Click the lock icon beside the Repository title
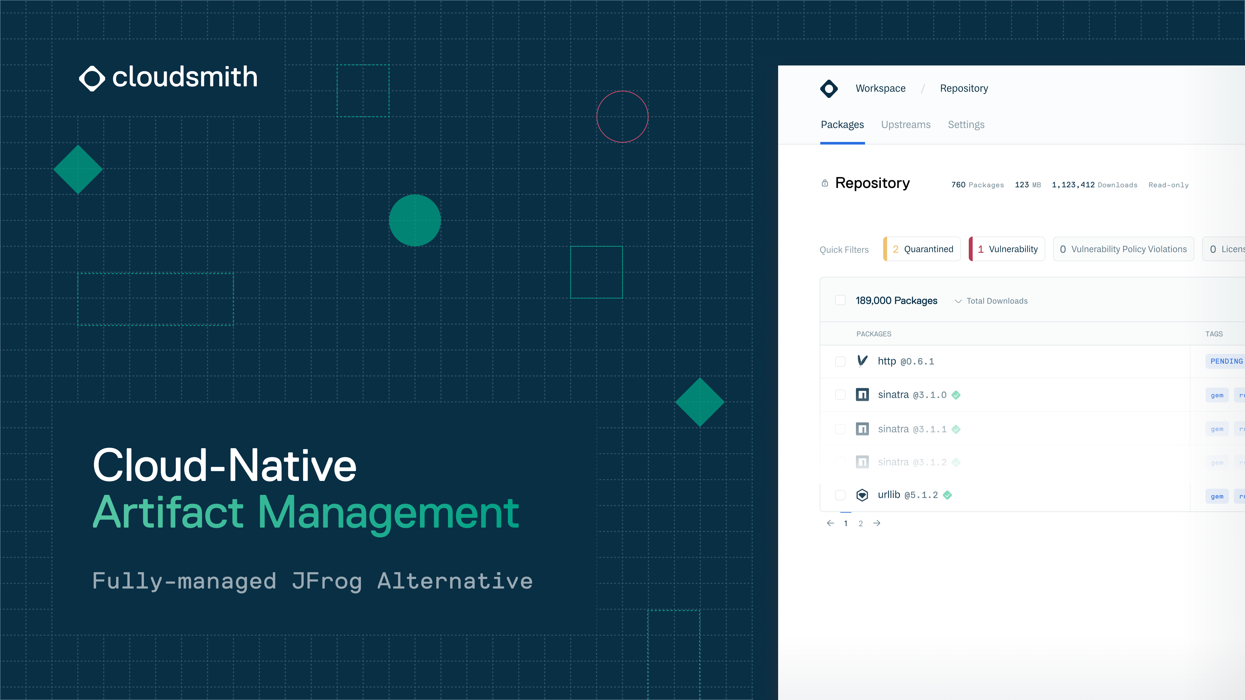This screenshot has width=1245, height=700. click(x=824, y=183)
